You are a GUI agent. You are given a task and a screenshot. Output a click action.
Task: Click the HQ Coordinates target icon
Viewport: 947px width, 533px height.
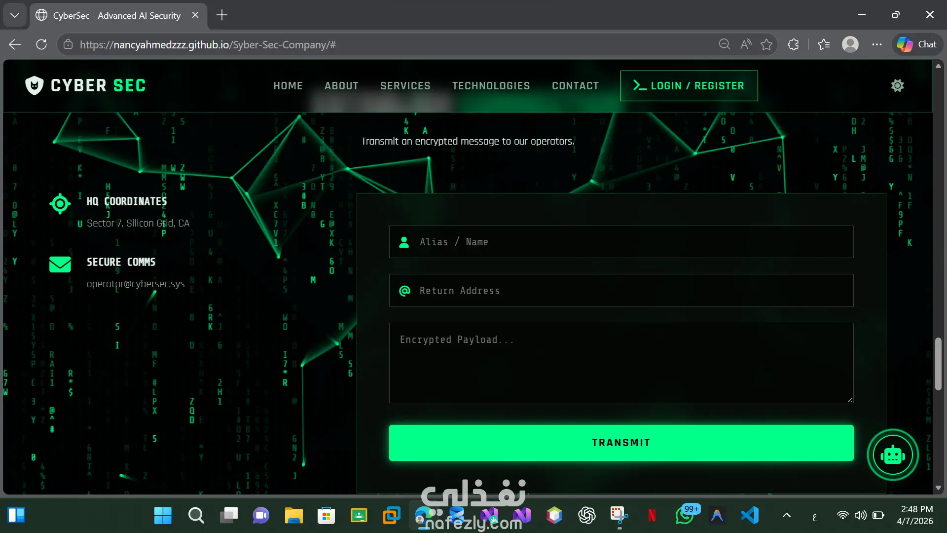pyautogui.click(x=60, y=203)
